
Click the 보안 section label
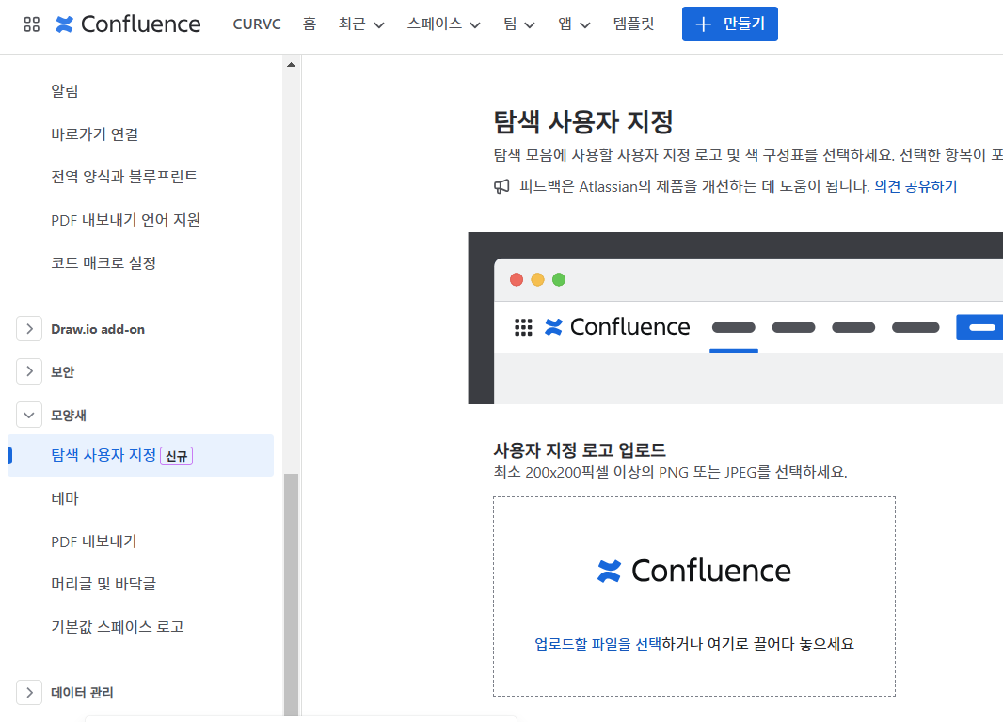[63, 372]
